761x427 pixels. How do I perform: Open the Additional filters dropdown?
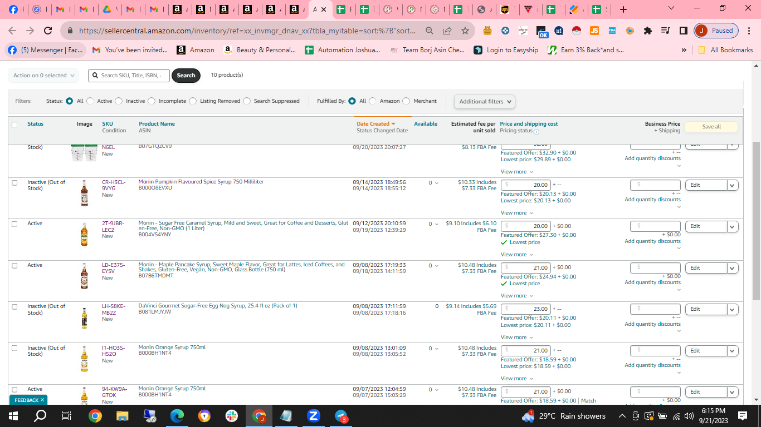pos(484,102)
